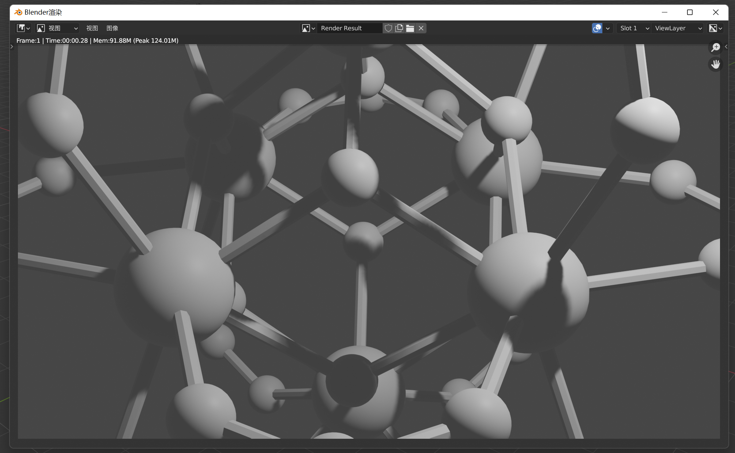The width and height of the screenshot is (735, 453).
Task: Click the pan hand gizmo
Action: point(715,64)
